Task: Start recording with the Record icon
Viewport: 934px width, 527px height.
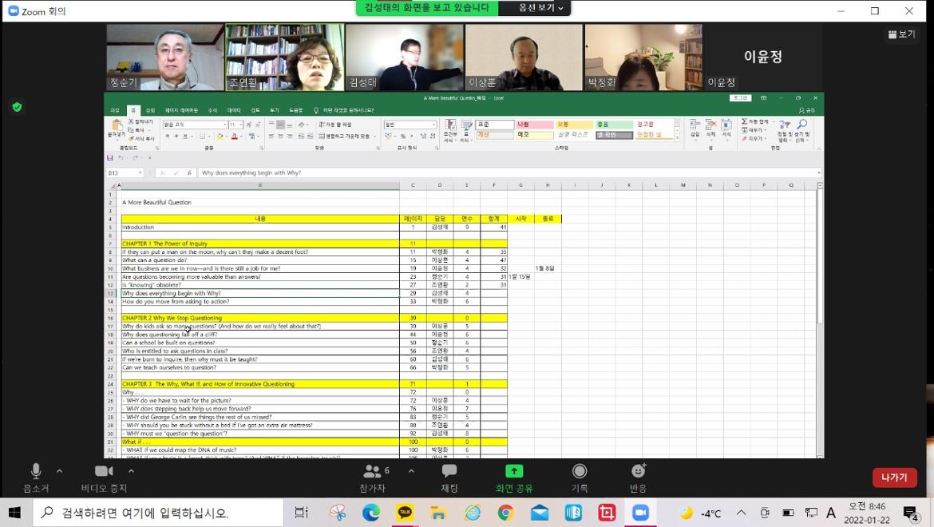Action: [580, 472]
